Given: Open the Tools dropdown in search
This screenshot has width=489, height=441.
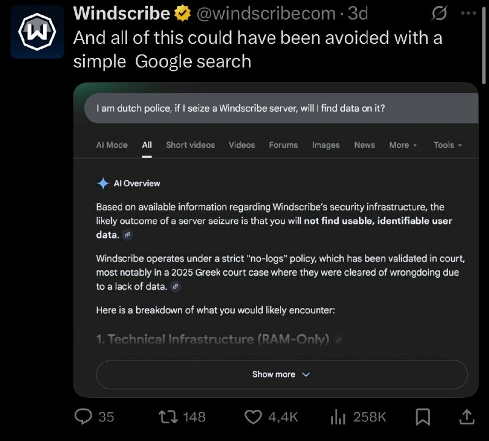Looking at the screenshot, I should click(447, 145).
